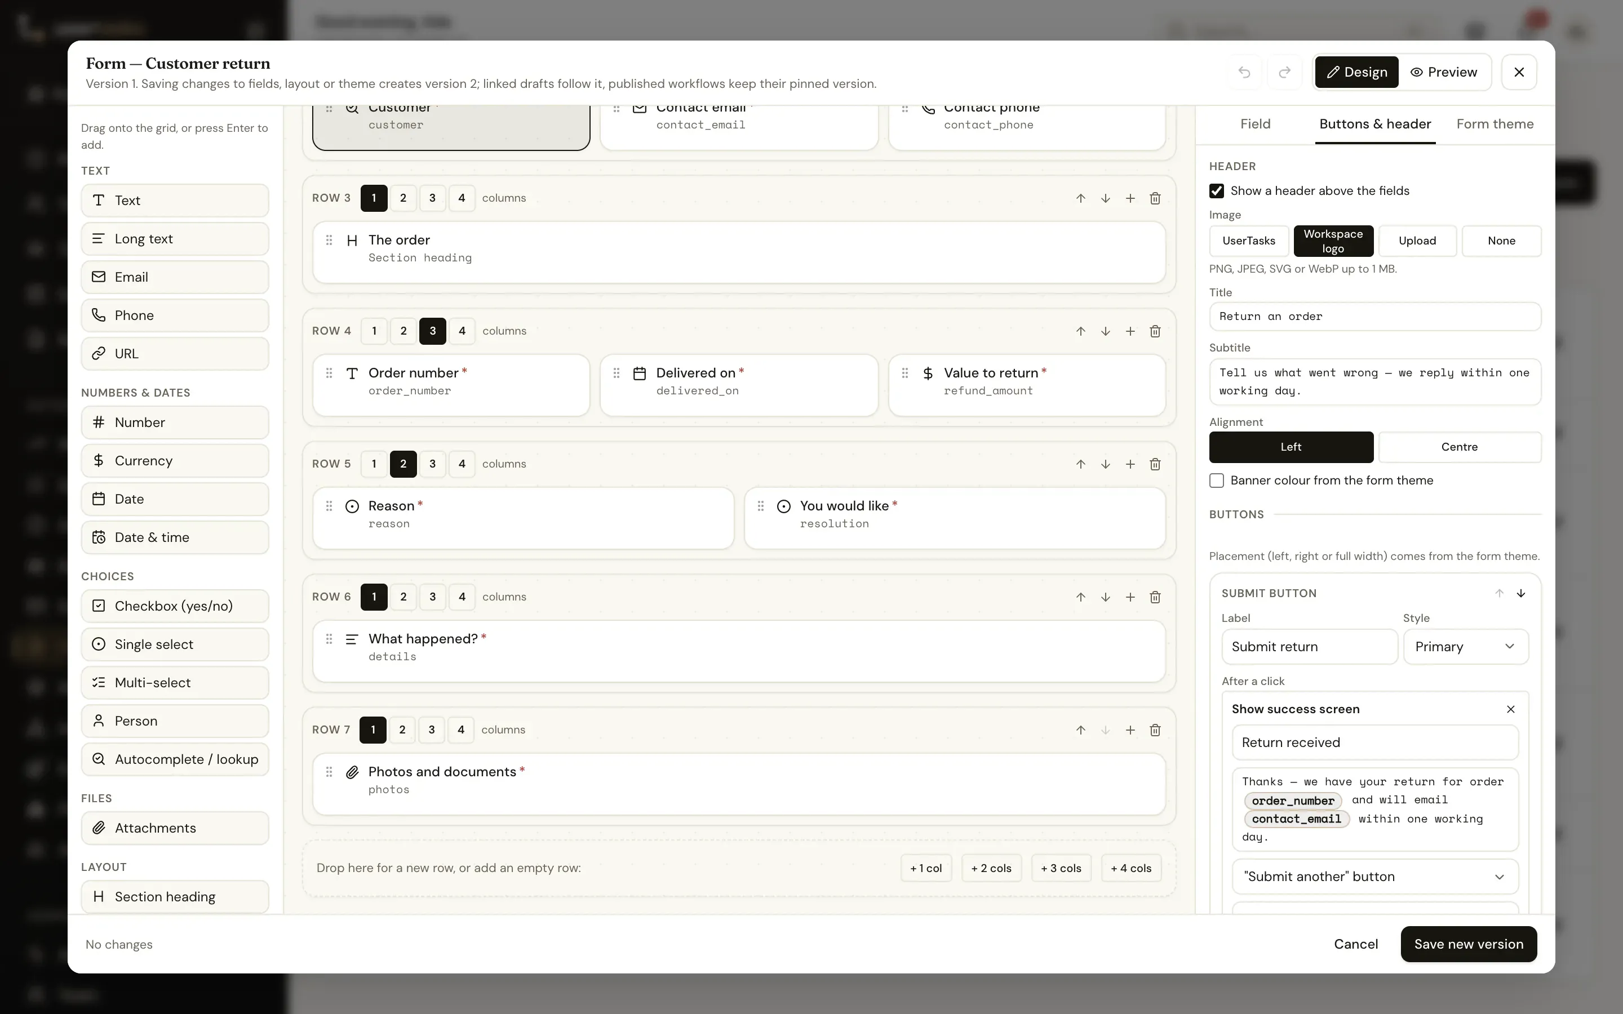Open the Primary style dropdown

pos(1465,647)
